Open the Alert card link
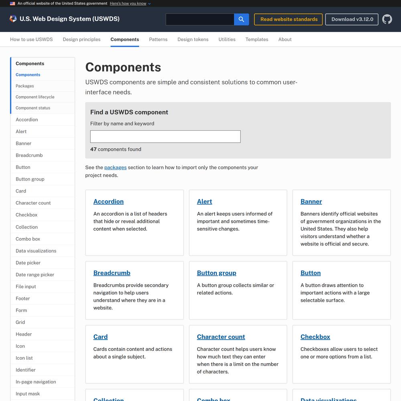The image size is (401, 401). [205, 202]
